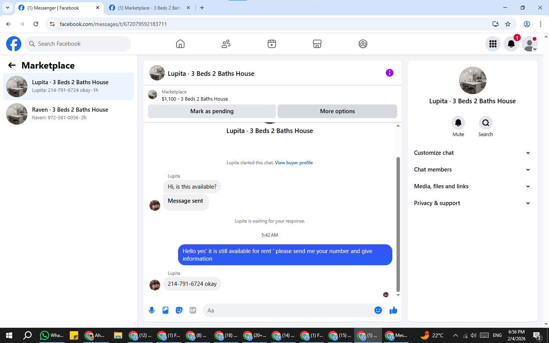Open the Windows notification center icon
Screen dimensions: 549x343
point(537,336)
